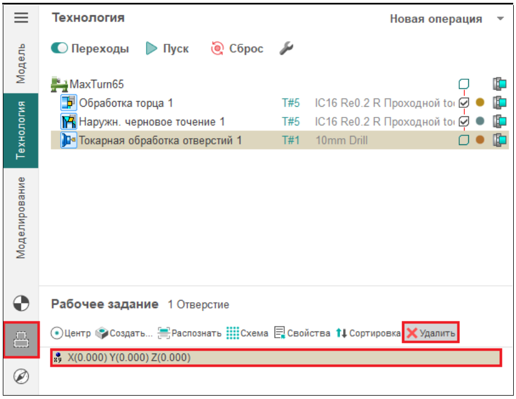Switch to the Модель tab
516x399 pixels.
[21, 63]
